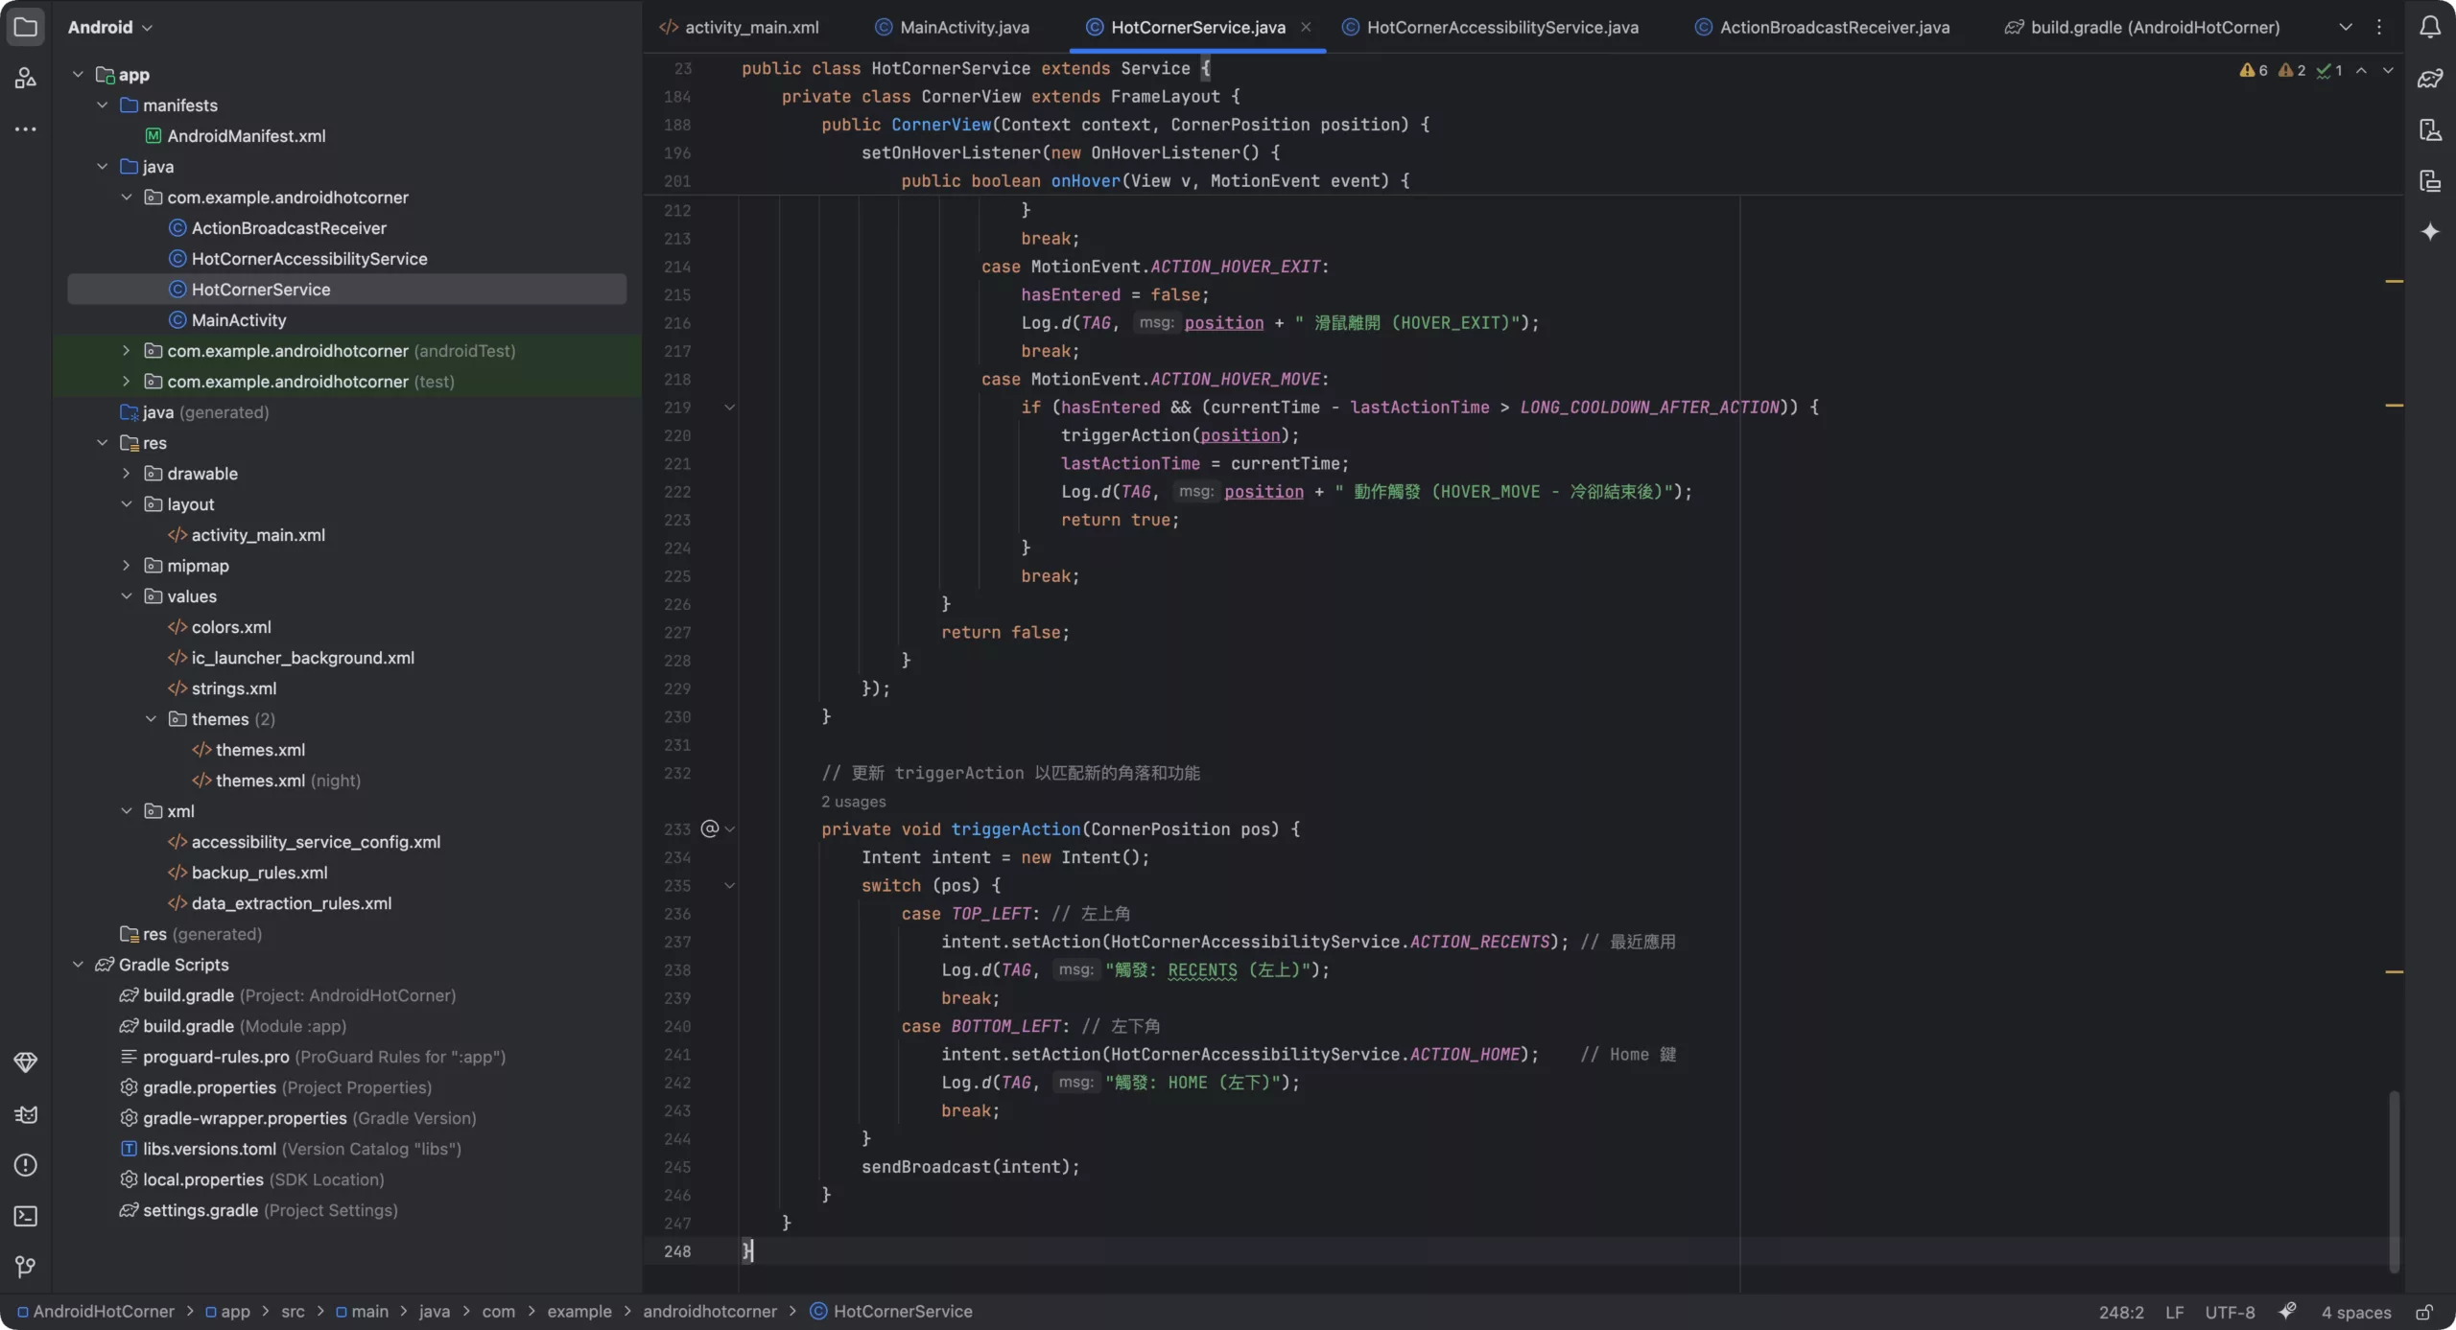Collapse the app module node
The height and width of the screenshot is (1330, 2456).
point(78,74)
